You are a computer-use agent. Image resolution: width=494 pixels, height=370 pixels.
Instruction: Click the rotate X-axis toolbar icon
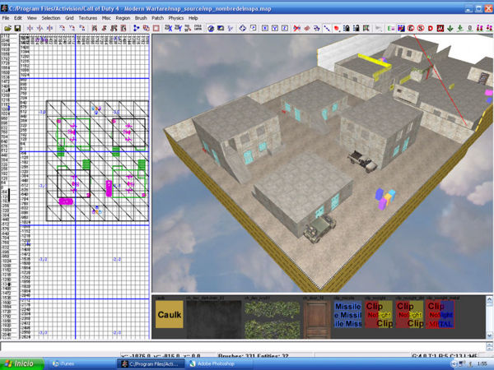(62, 28)
